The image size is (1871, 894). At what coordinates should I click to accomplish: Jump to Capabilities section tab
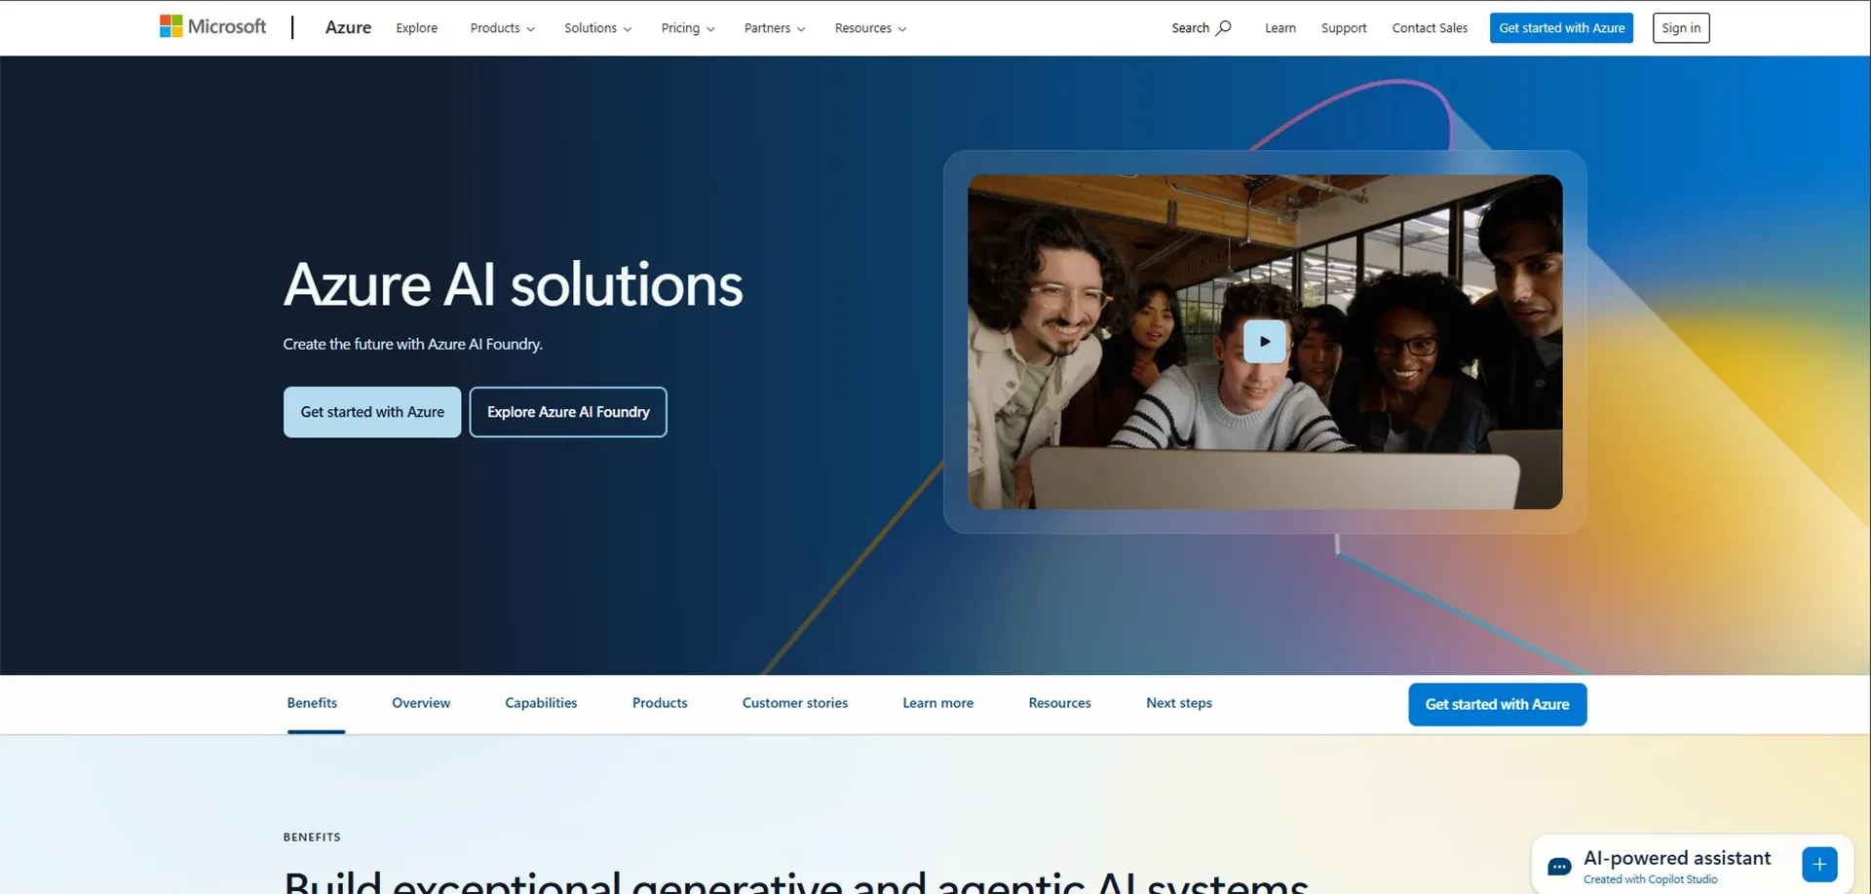541,703
